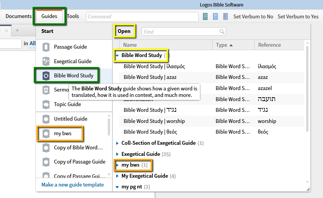Click the Command input box
Image resolution: width=323 pixels, height=198 pixels.
tap(142, 16)
